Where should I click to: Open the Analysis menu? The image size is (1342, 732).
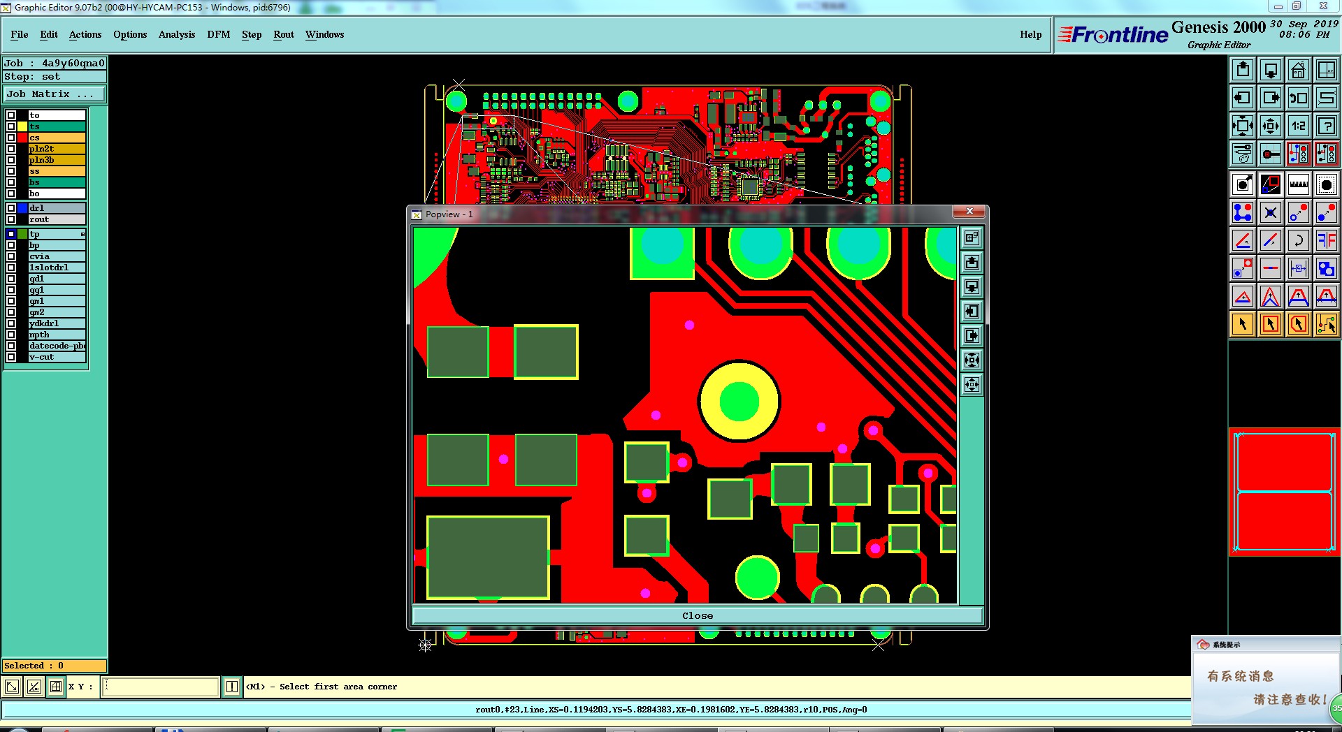pyautogui.click(x=177, y=34)
